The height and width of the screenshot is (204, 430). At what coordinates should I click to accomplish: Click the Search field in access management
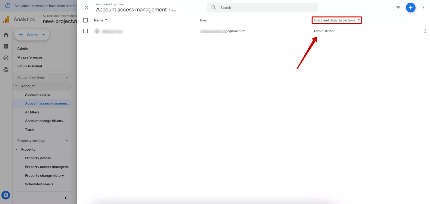click(x=262, y=8)
